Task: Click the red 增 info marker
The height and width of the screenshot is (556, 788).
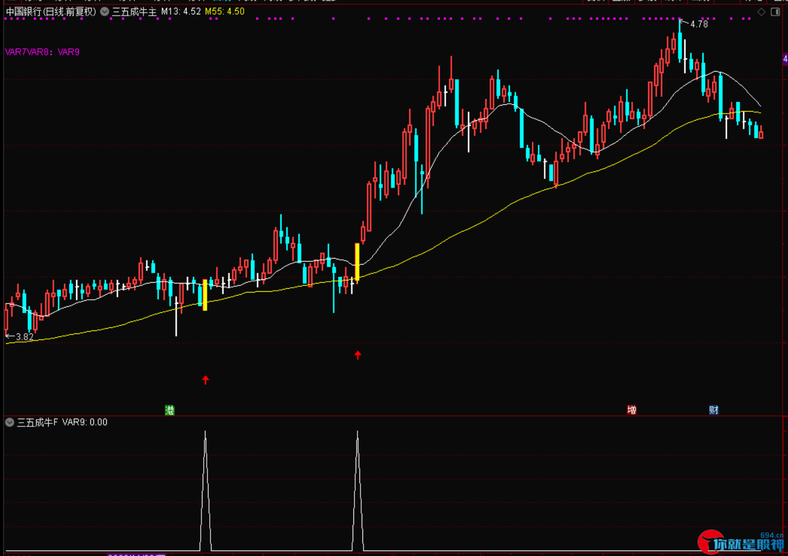Action: point(631,410)
